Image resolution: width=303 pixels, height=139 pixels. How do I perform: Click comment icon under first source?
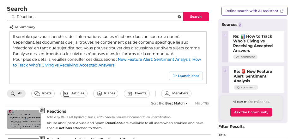tap(238, 57)
